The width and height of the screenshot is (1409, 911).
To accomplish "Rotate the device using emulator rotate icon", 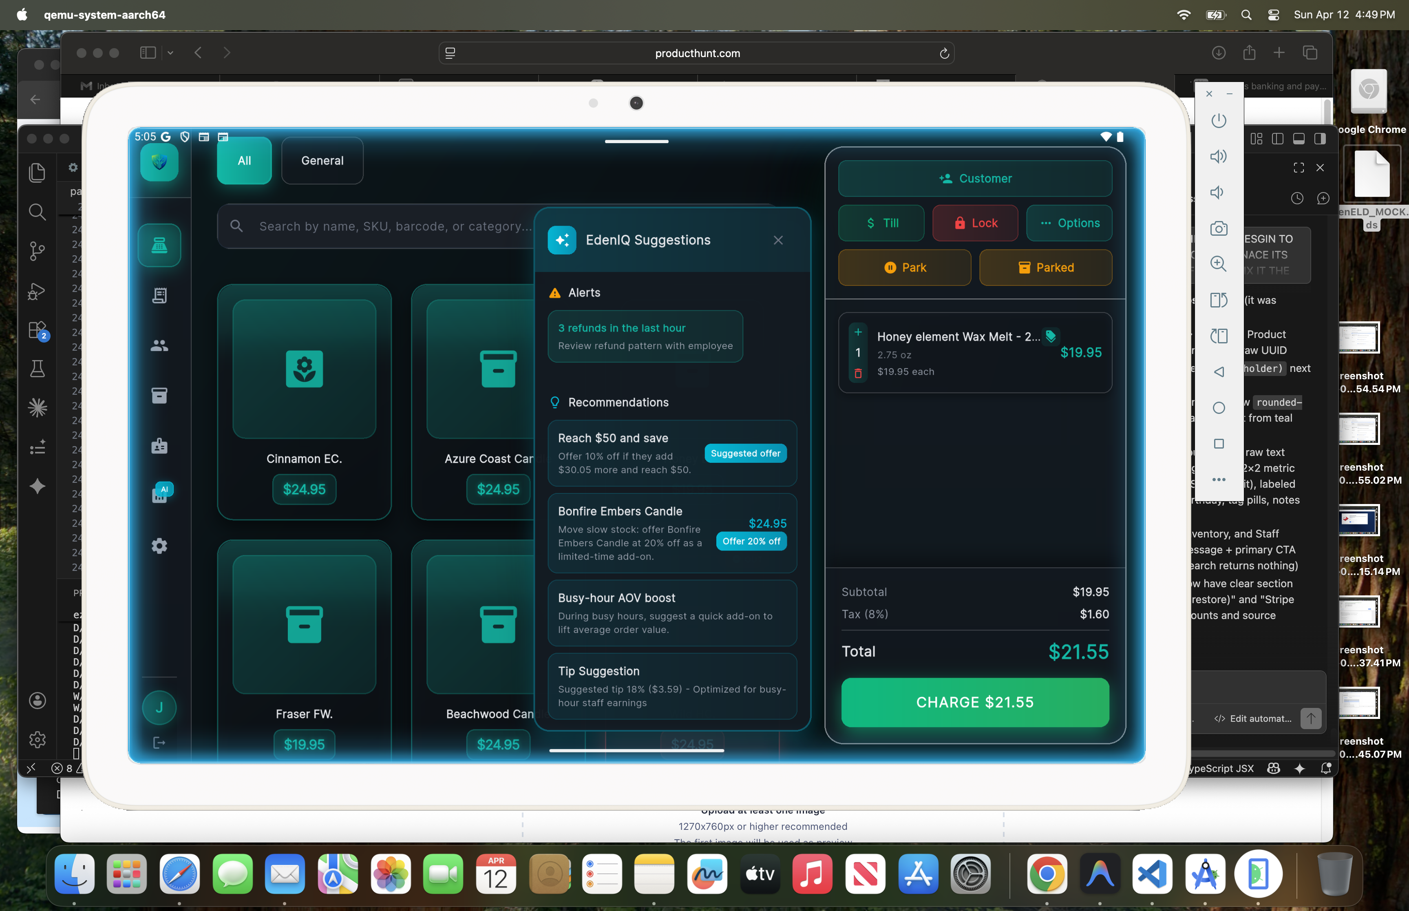I will click(x=1219, y=300).
